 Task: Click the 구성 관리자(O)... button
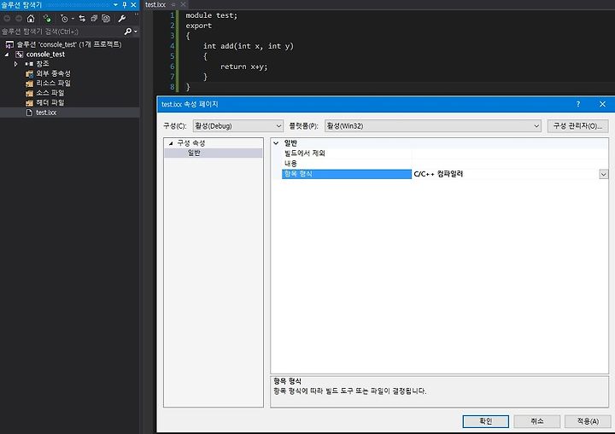[577, 125]
